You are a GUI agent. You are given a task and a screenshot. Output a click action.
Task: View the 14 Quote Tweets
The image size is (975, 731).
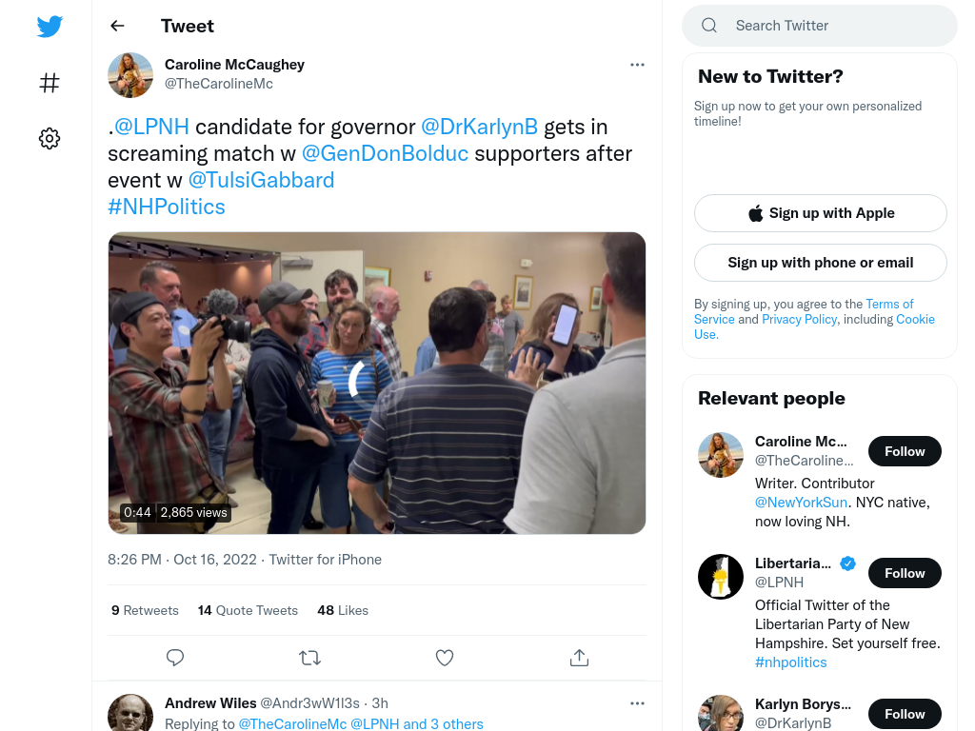[248, 610]
